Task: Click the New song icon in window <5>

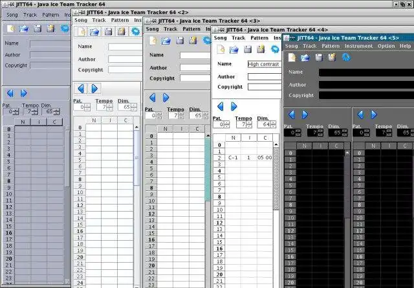Action: pos(292,57)
